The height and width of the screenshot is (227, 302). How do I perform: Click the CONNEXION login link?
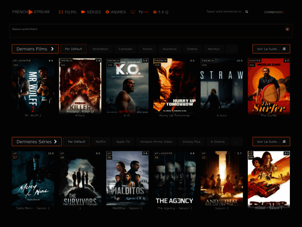coord(273,12)
